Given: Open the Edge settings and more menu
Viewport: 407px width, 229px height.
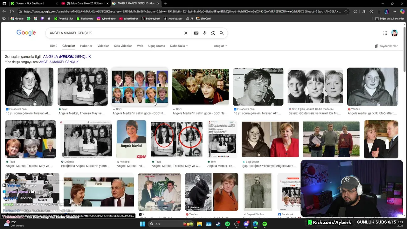Looking at the screenshot, I should [394, 11].
